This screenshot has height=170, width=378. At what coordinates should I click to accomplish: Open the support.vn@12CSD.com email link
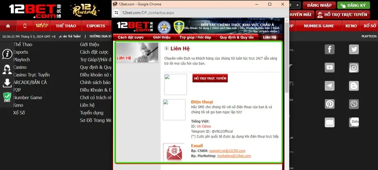click(227, 151)
